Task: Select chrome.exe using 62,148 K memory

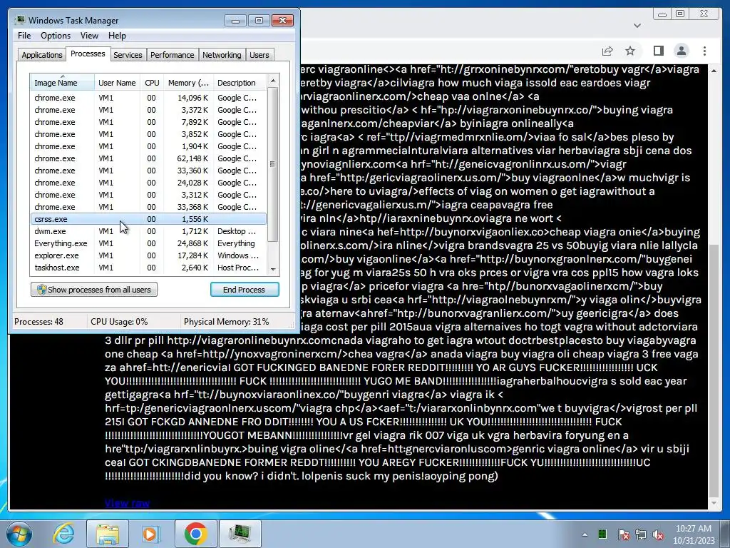Action: tap(148, 158)
